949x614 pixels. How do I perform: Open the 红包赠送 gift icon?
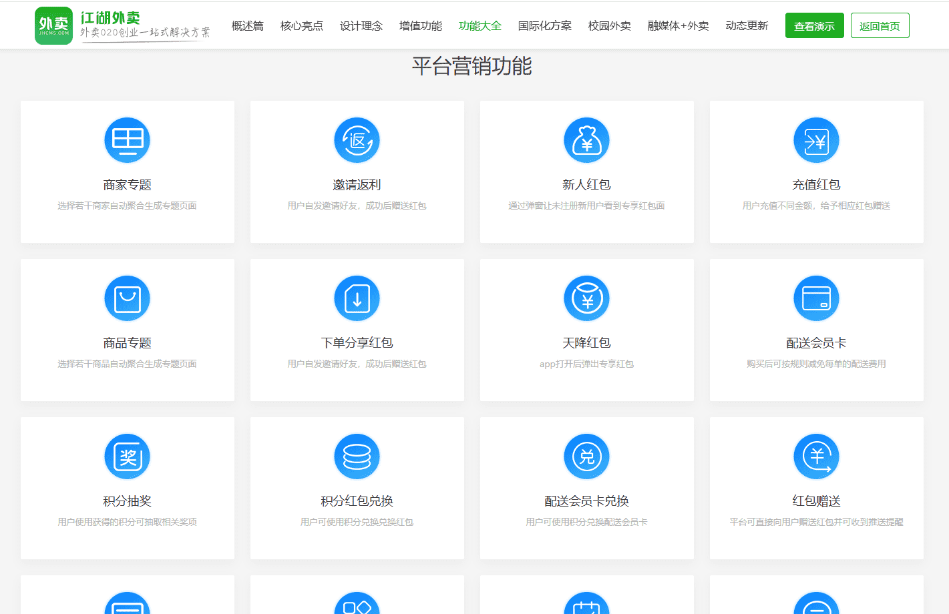pos(816,456)
